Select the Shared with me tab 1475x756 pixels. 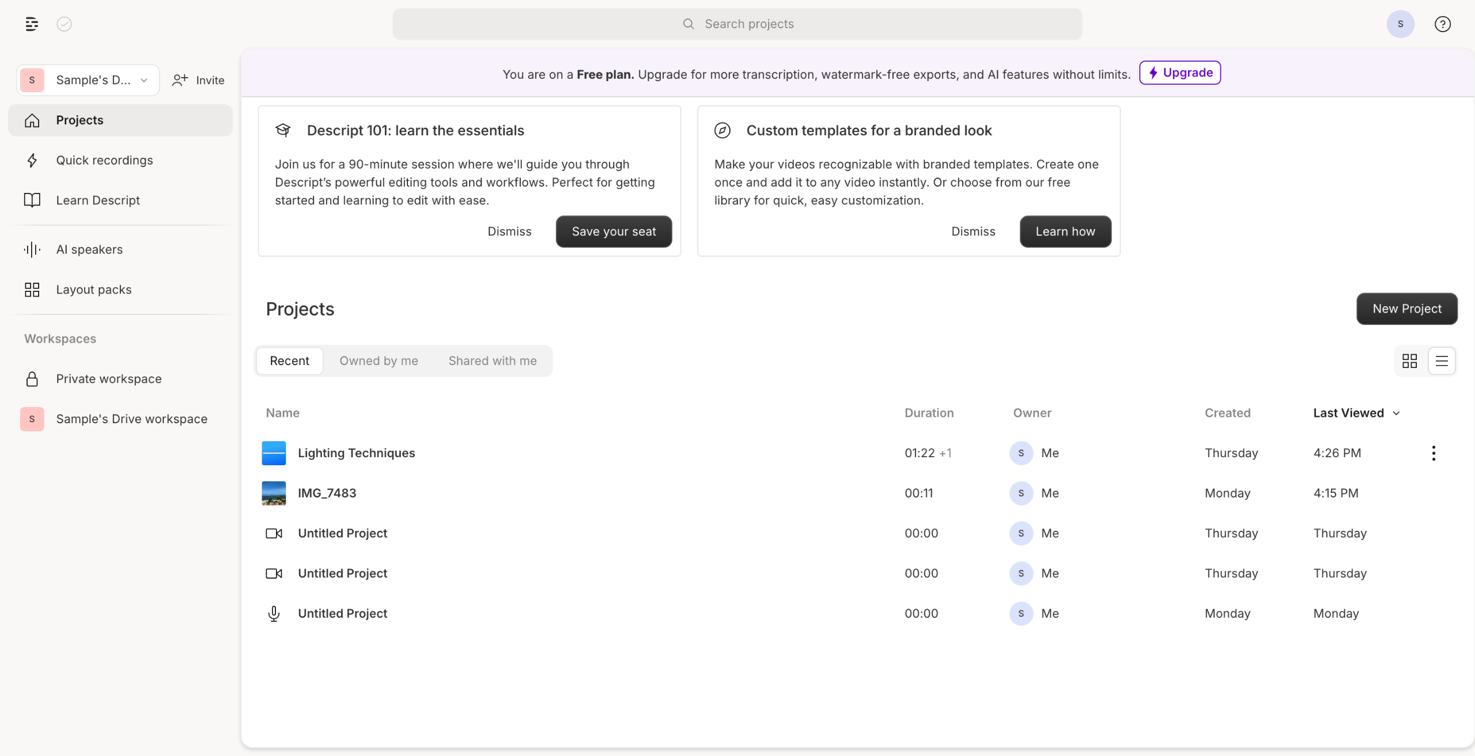[492, 361]
